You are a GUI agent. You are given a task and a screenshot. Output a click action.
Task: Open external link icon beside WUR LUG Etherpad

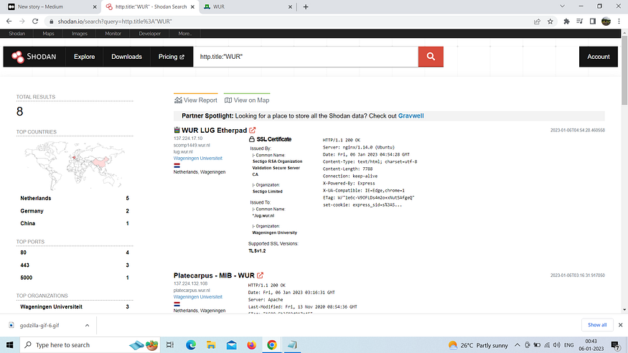coord(253,130)
